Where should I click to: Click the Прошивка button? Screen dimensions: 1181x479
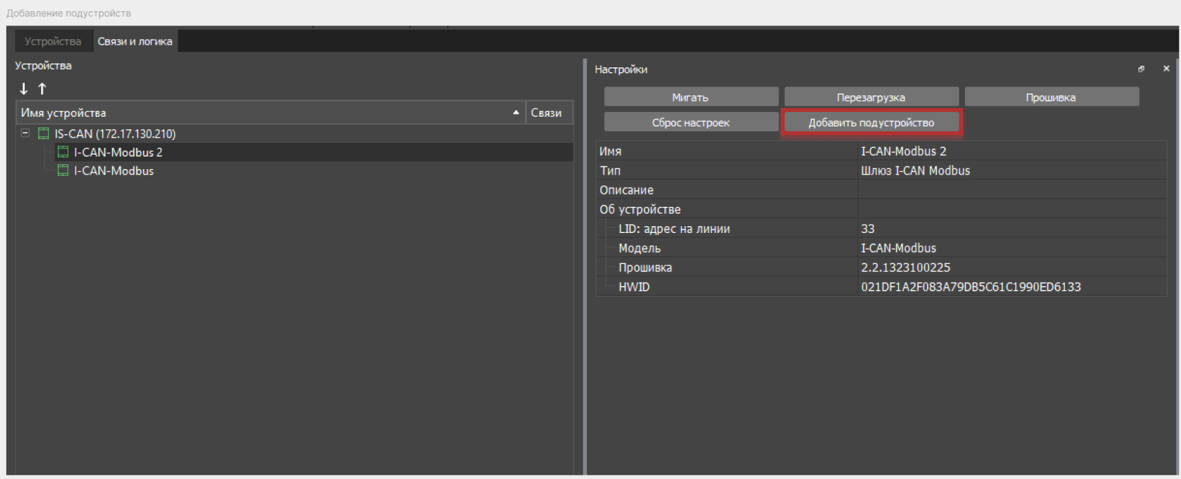click(1050, 98)
